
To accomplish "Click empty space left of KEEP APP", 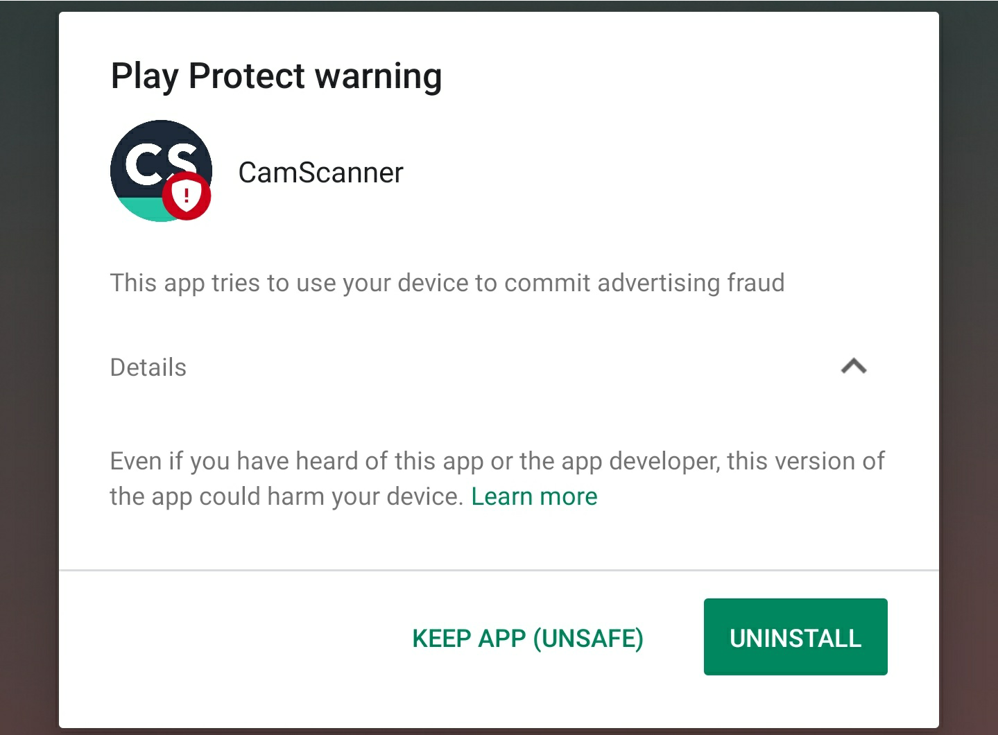I will tap(236, 638).
